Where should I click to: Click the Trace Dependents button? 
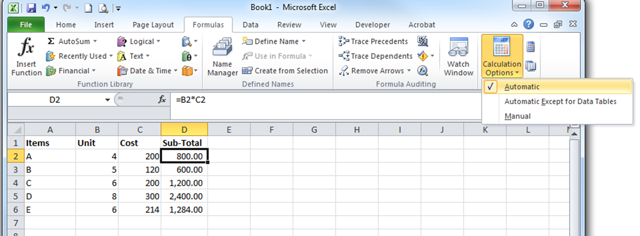point(375,56)
